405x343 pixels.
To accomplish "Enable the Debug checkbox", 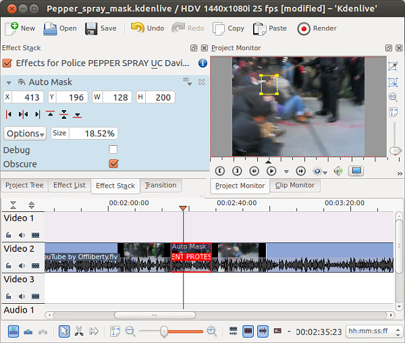I will [x=113, y=150].
